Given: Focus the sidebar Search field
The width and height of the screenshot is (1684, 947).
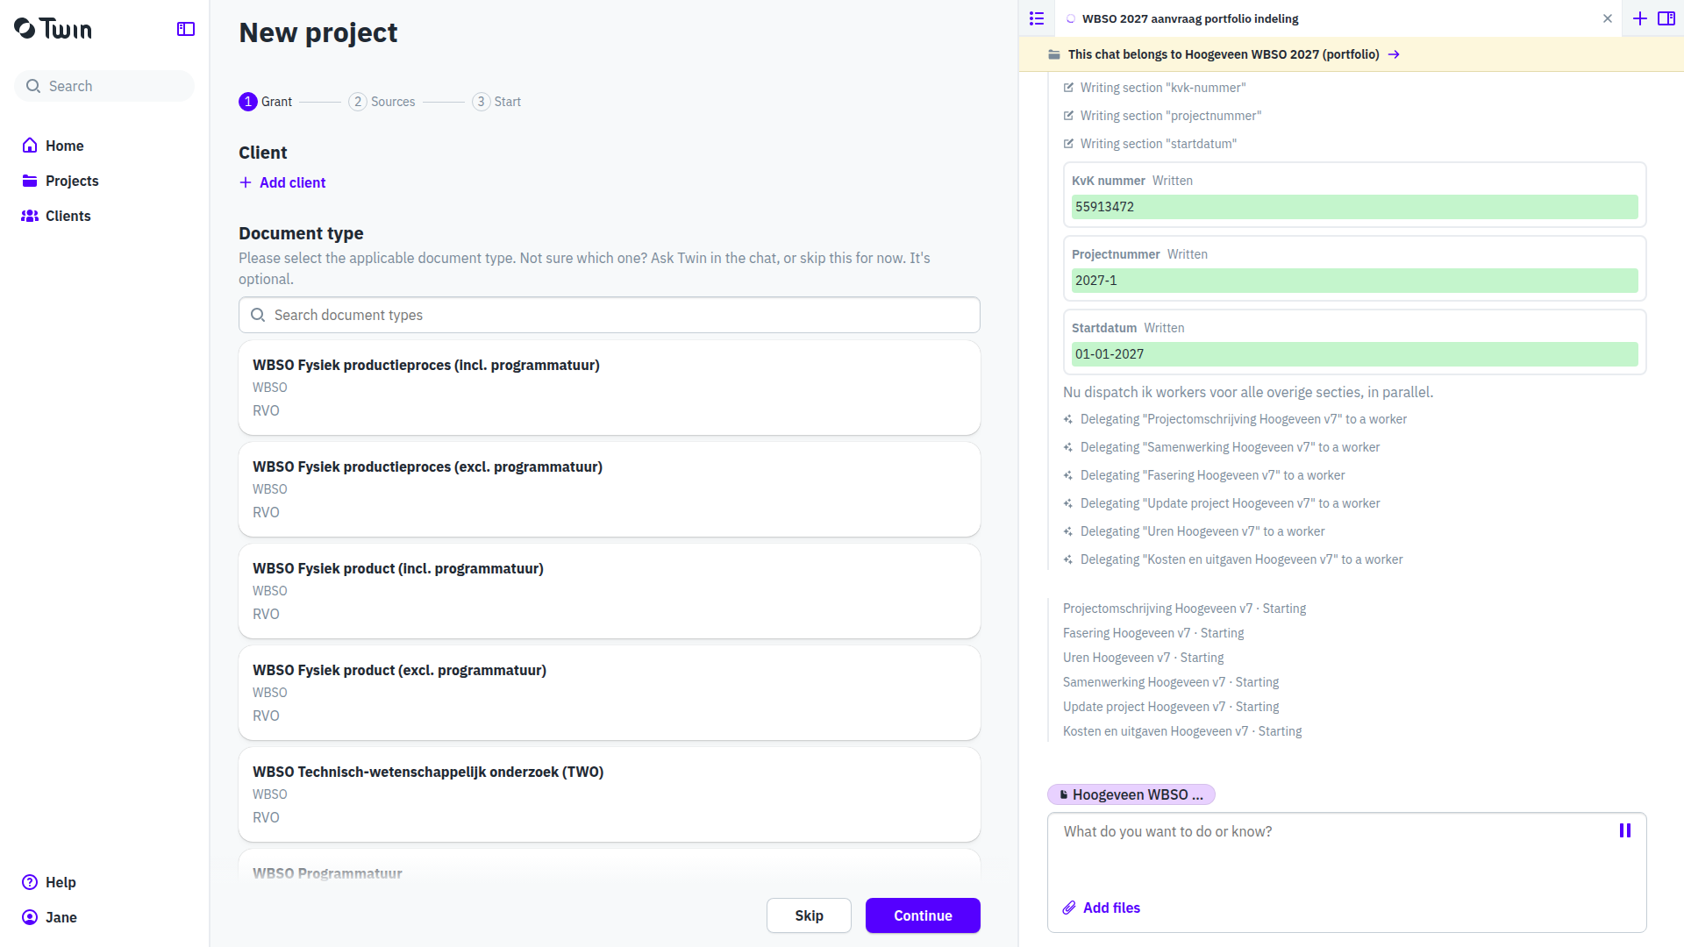Looking at the screenshot, I should tap(104, 86).
